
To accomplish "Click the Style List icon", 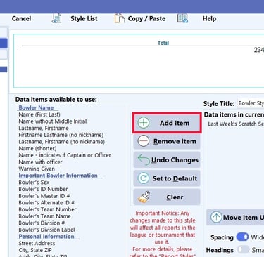I will click(x=56, y=18).
